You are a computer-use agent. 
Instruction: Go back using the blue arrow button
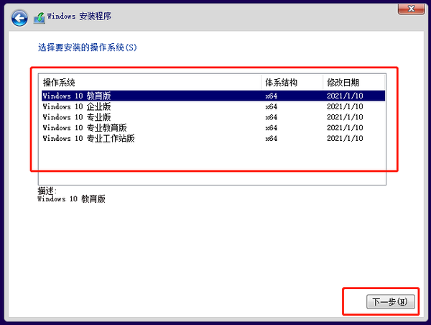19,18
